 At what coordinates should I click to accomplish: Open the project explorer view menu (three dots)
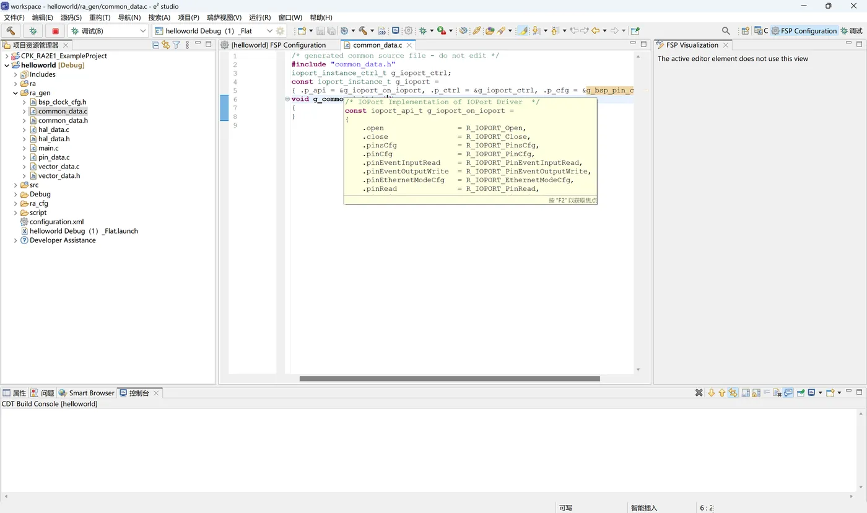[187, 45]
